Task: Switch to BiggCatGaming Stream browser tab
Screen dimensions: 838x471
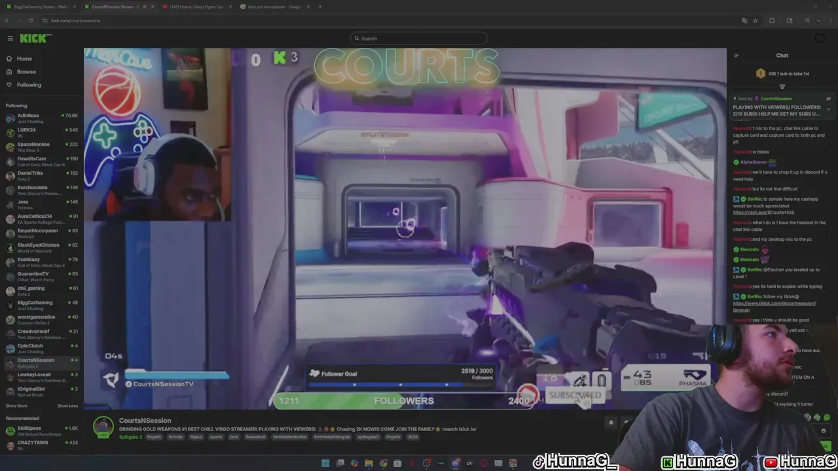Action: (x=41, y=7)
